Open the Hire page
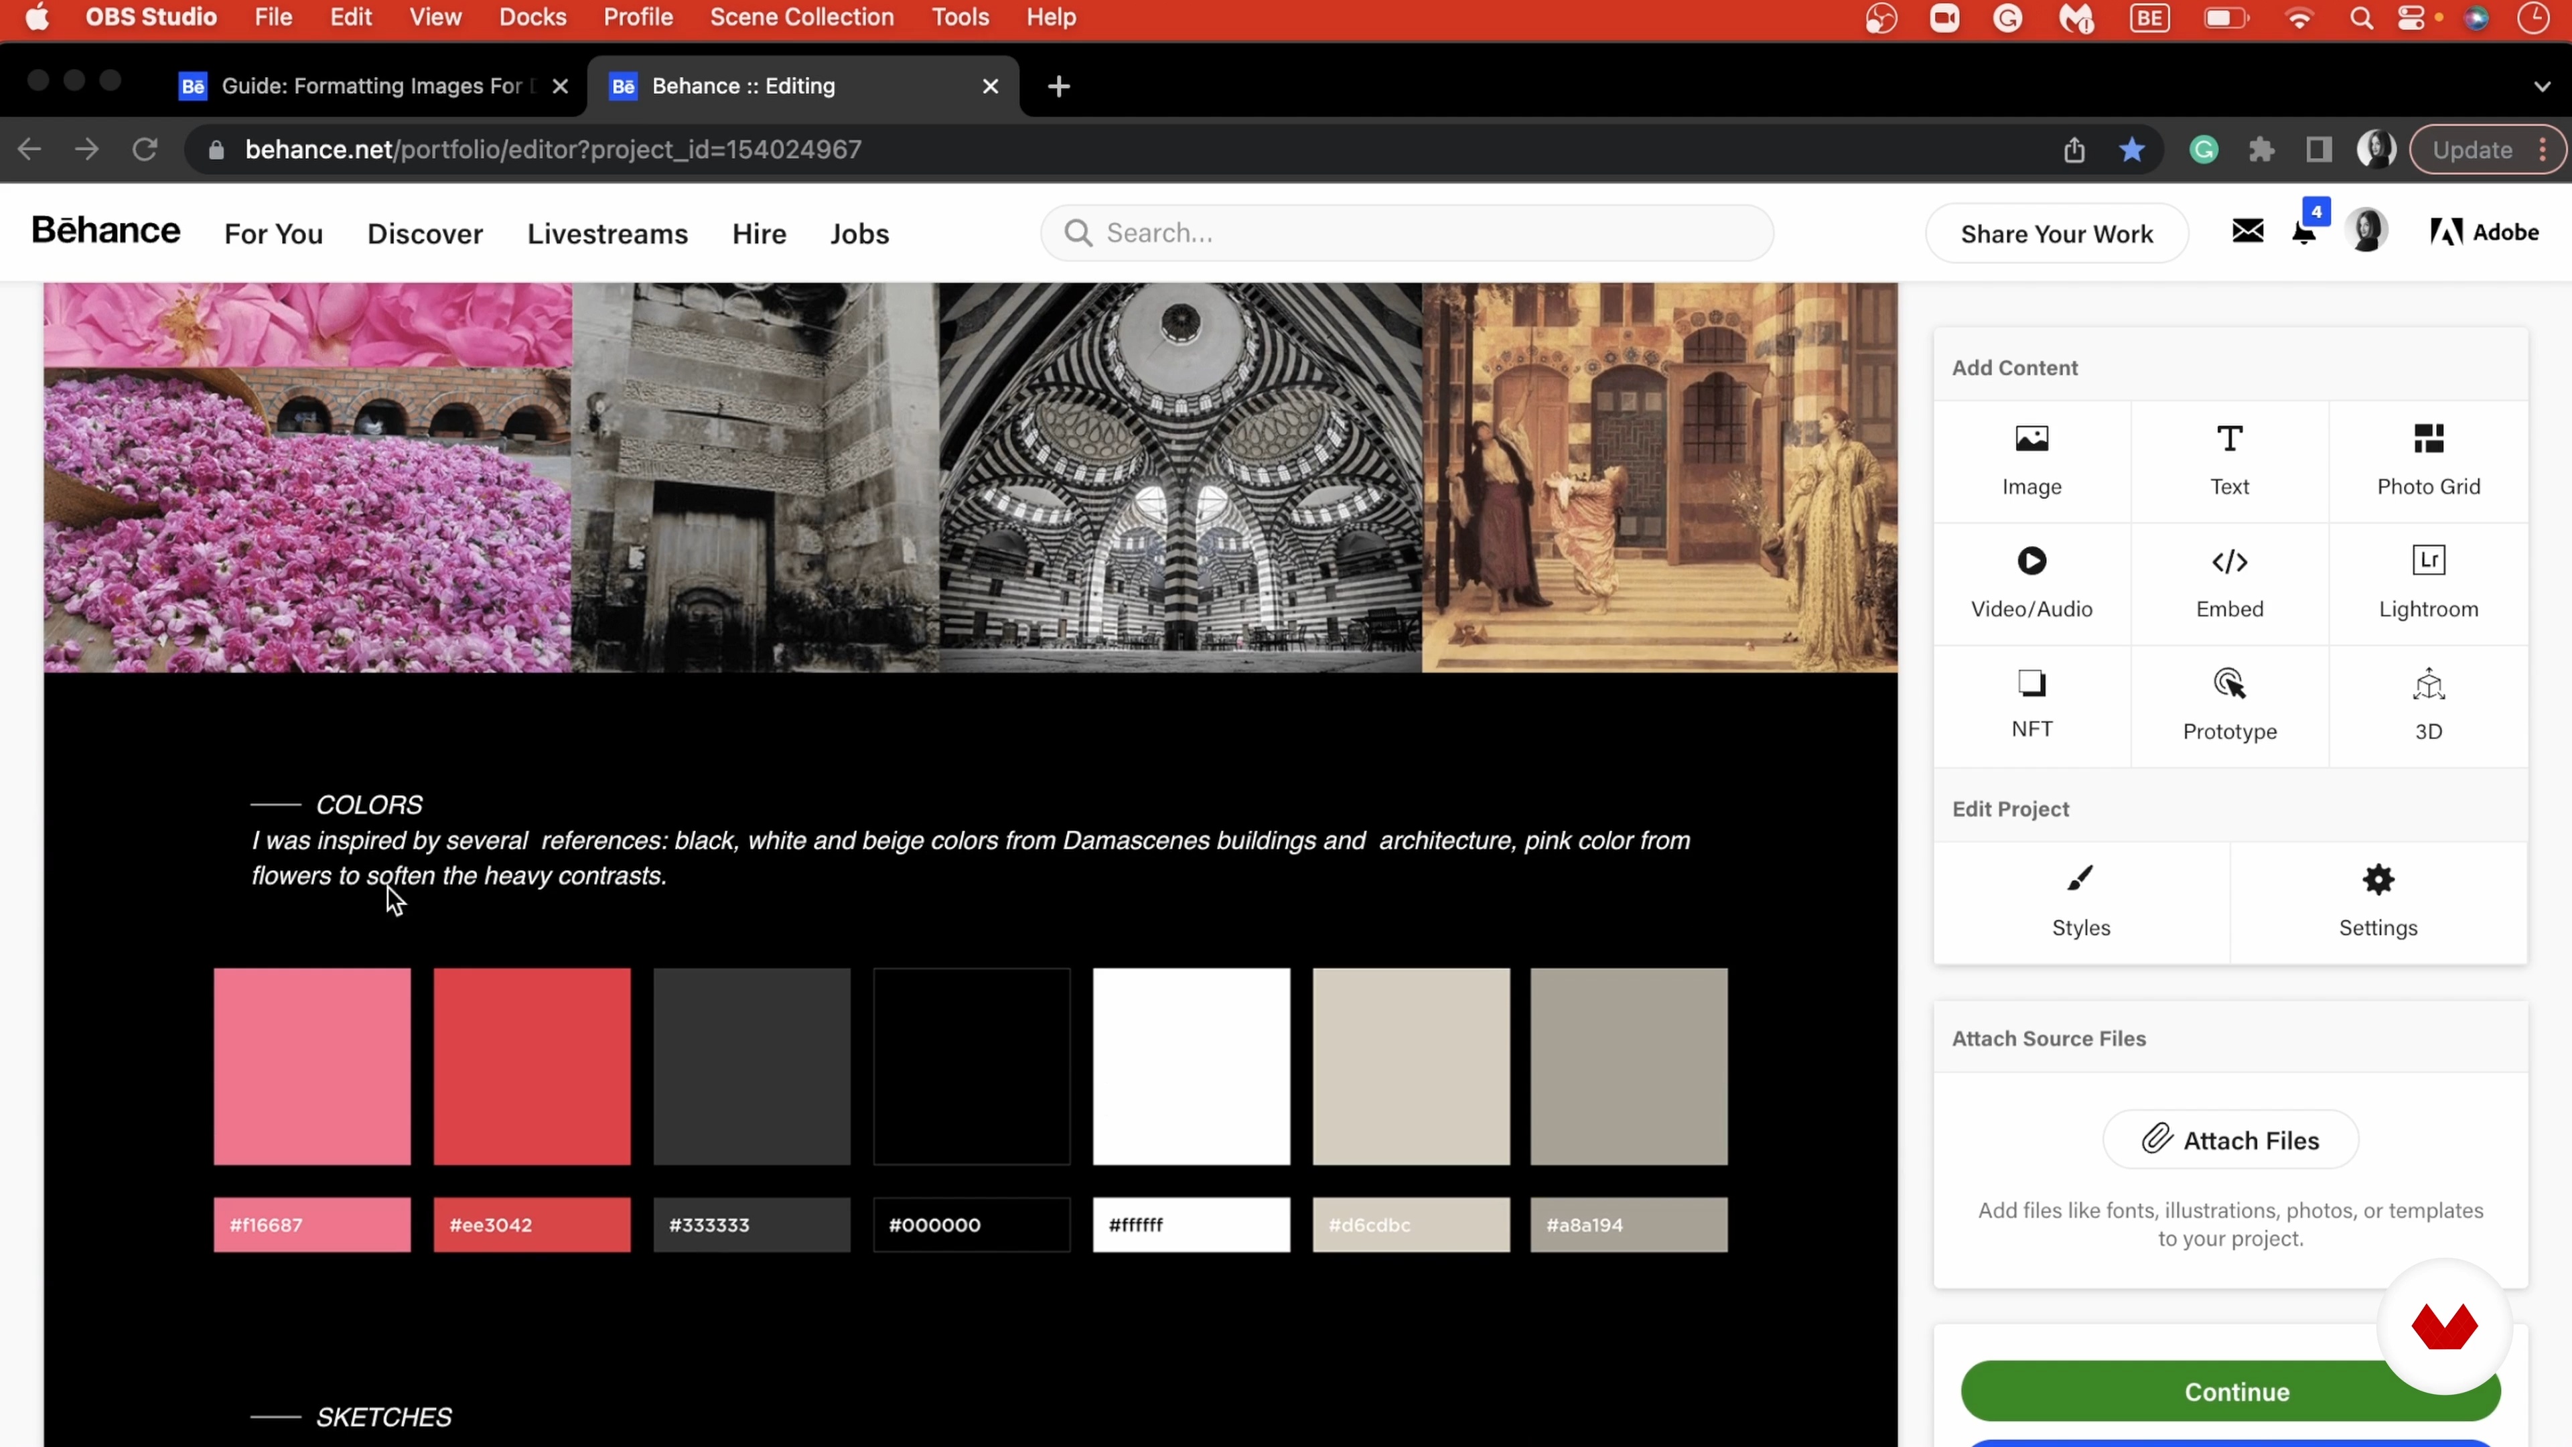Screen dimensions: 2572x1447 click(x=759, y=234)
